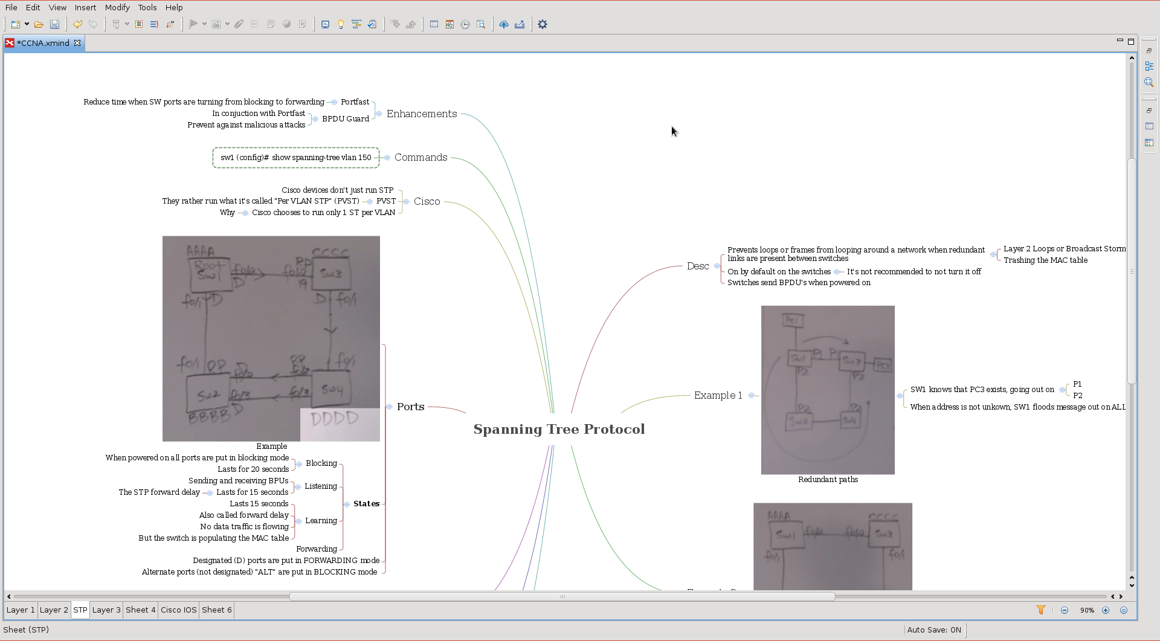Open the File menu
The image size is (1160, 641).
pyautogui.click(x=11, y=7)
